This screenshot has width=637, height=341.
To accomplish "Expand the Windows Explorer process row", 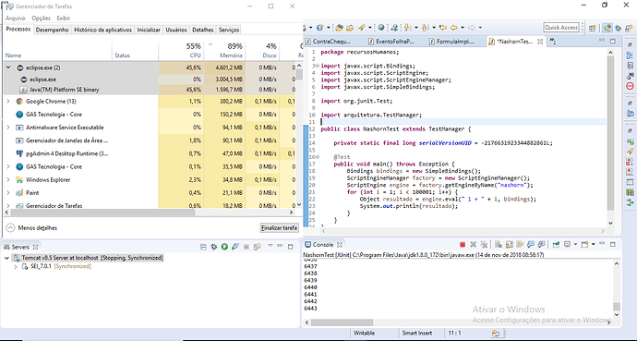I will (8, 179).
